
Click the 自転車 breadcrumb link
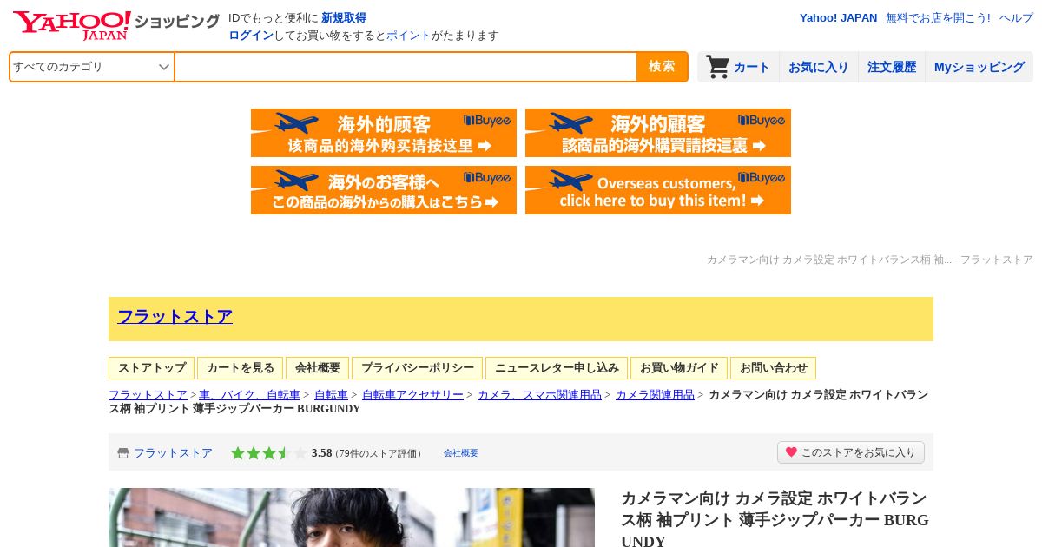click(x=331, y=395)
